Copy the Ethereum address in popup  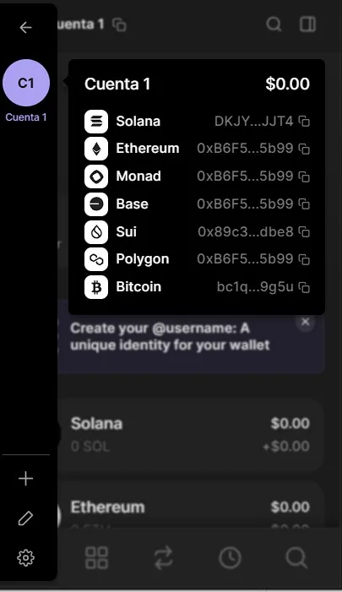(x=304, y=149)
